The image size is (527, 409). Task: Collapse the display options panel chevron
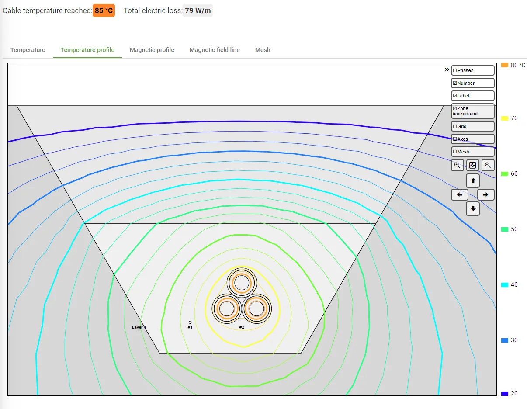(447, 69)
